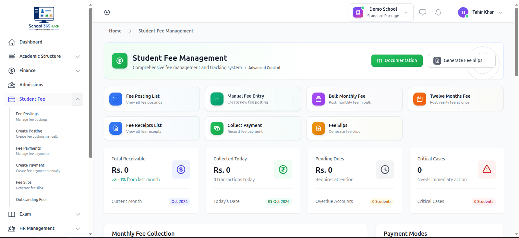Open Outstanding Fees submenu item
The height and width of the screenshot is (238, 519).
pos(31,200)
